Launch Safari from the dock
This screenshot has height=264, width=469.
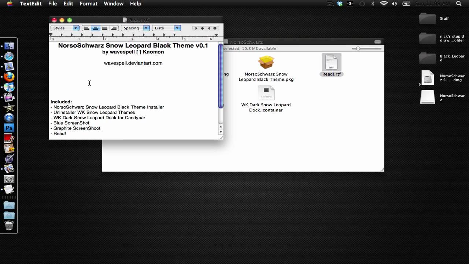click(x=9, y=56)
